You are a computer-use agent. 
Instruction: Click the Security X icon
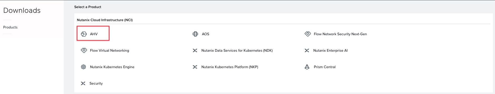(83, 83)
